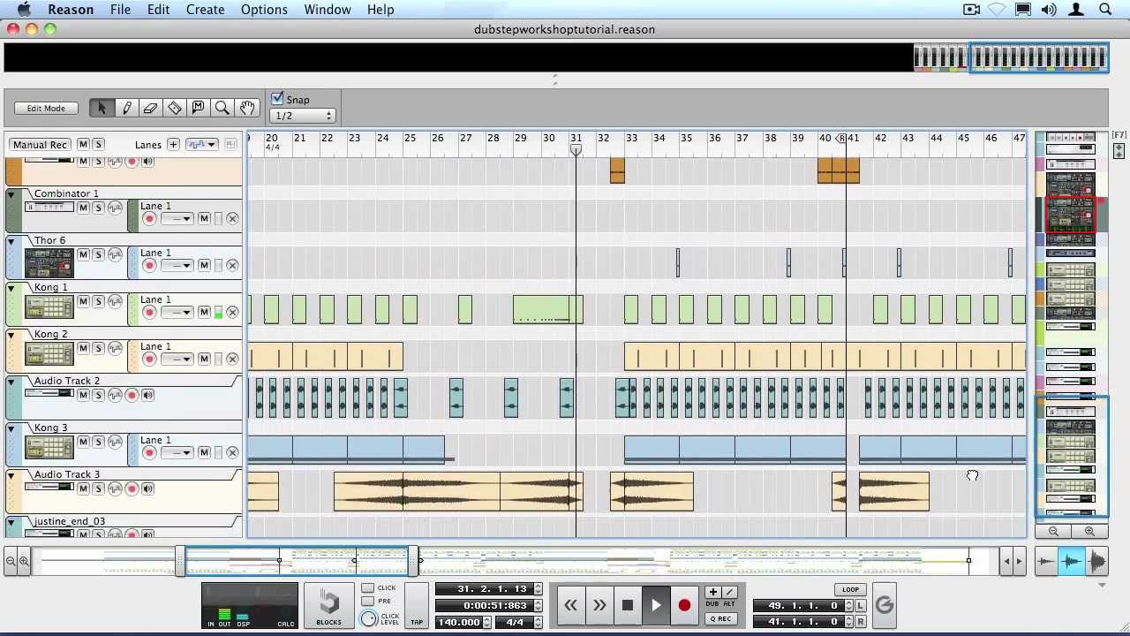Open the Create menu
Viewport: 1130px width, 636px height.
click(x=205, y=10)
